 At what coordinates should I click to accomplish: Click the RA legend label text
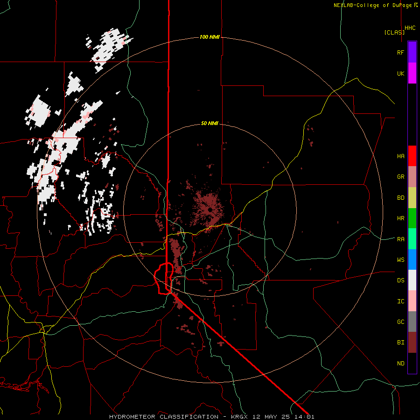(x=401, y=239)
